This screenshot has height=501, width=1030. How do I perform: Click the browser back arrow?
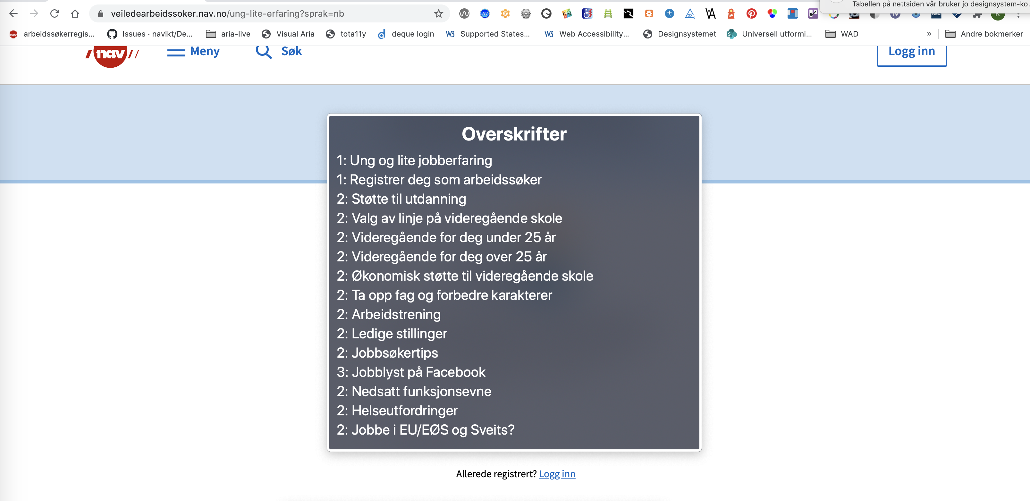tap(13, 13)
